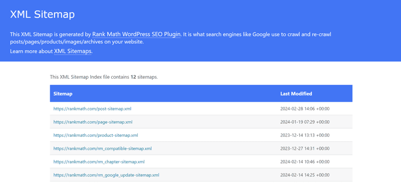This screenshot has height=186, width=401.
Task: Select the date 2023-12-14 13:13 +00:00
Action: click(x=305, y=135)
